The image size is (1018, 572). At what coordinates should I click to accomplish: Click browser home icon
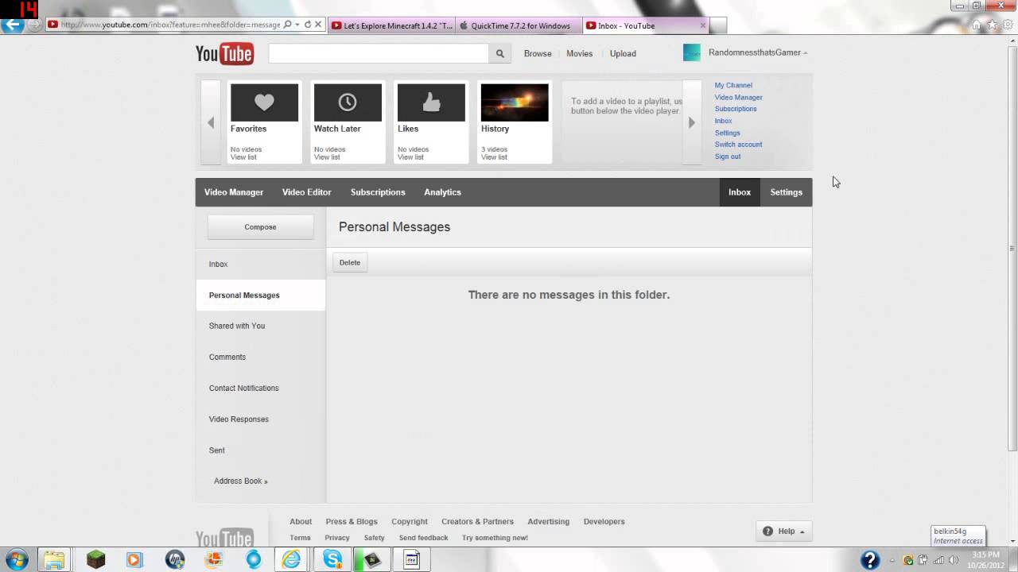click(x=976, y=25)
